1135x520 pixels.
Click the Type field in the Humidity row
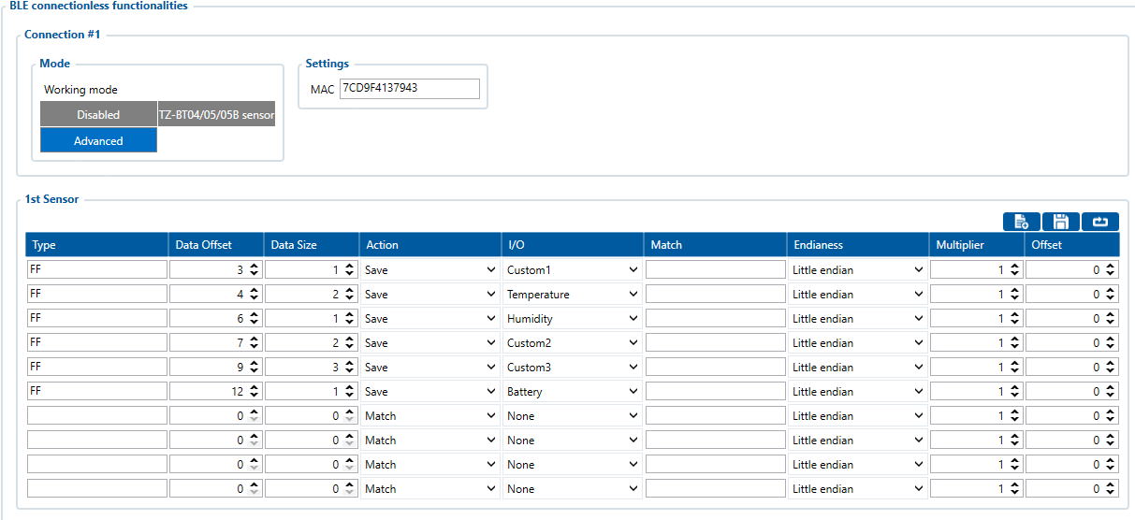97,319
